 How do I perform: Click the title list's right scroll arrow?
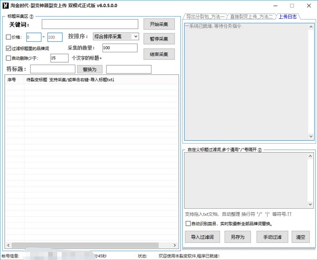point(175,245)
